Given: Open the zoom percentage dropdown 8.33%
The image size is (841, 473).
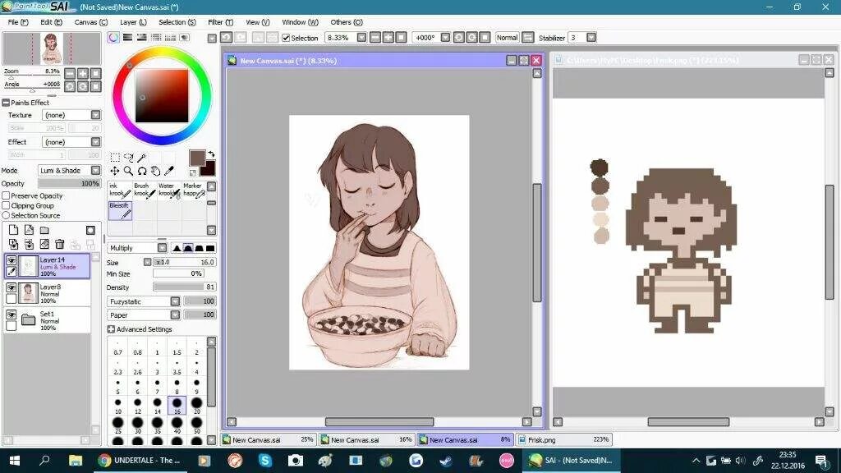Looking at the screenshot, I should pyautogui.click(x=361, y=38).
